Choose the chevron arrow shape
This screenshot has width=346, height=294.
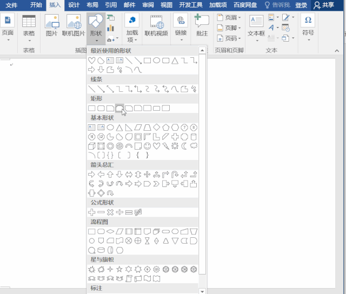[x=156, y=184]
